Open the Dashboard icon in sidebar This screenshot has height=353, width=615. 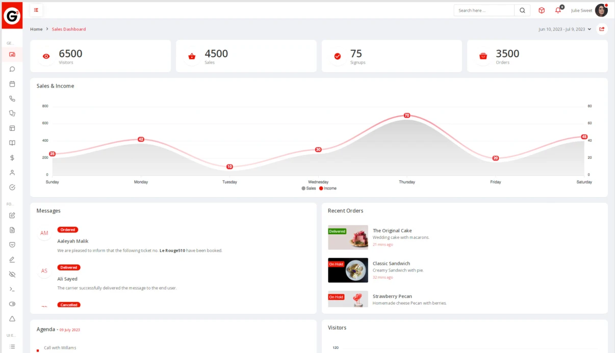[12, 54]
